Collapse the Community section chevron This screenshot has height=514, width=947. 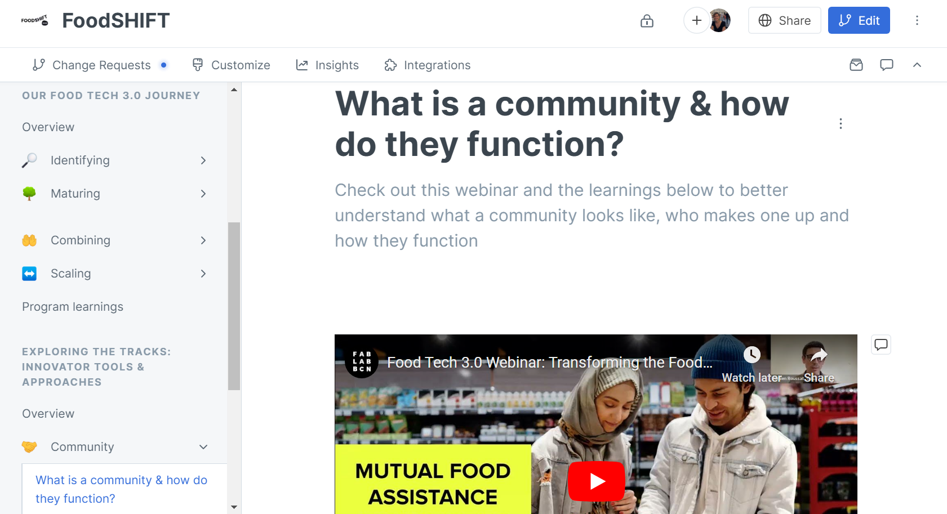tap(203, 446)
